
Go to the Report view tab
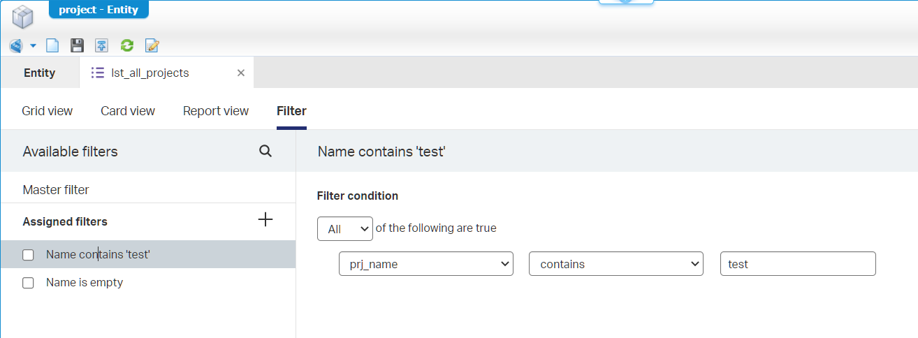coord(216,111)
